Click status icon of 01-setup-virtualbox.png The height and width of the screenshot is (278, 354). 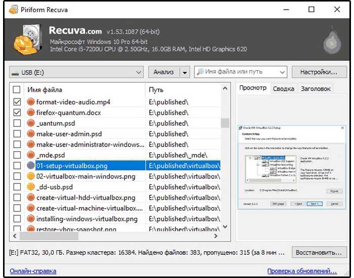tap(31, 165)
